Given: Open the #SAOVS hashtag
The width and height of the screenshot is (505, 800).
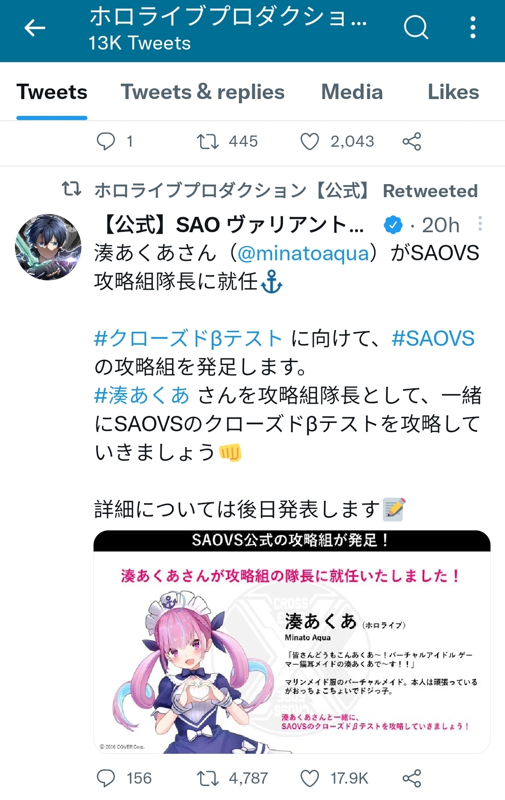Looking at the screenshot, I should (x=433, y=338).
